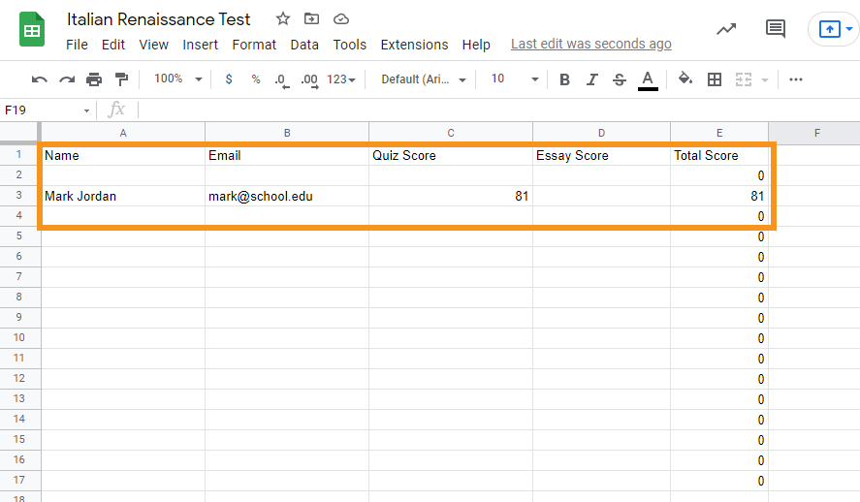Click the Redo arrow icon
This screenshot has width=860, height=502.
67,79
